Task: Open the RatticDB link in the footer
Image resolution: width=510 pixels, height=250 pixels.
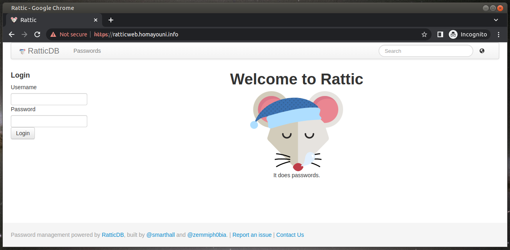Action: point(113,235)
